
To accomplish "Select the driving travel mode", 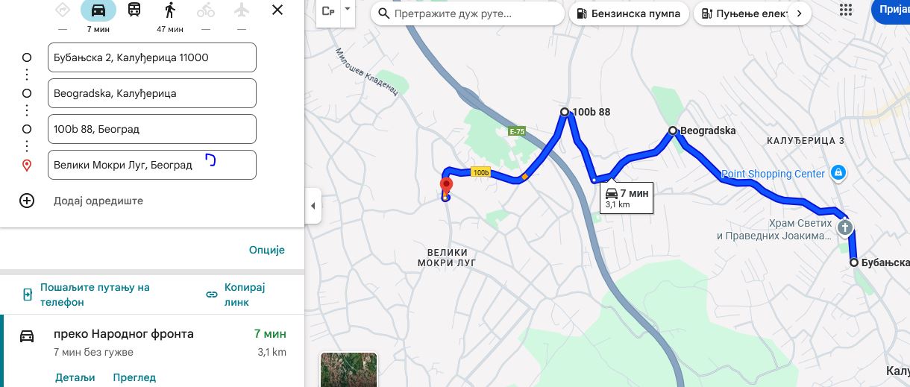I will (x=98, y=10).
